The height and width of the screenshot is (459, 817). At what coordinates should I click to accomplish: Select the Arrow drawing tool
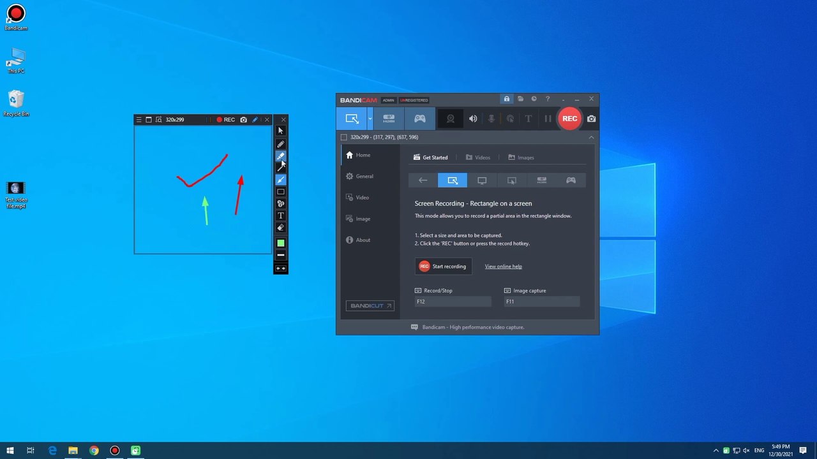coord(280,180)
